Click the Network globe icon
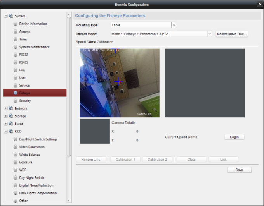This screenshot has height=206, width=264. [11, 108]
